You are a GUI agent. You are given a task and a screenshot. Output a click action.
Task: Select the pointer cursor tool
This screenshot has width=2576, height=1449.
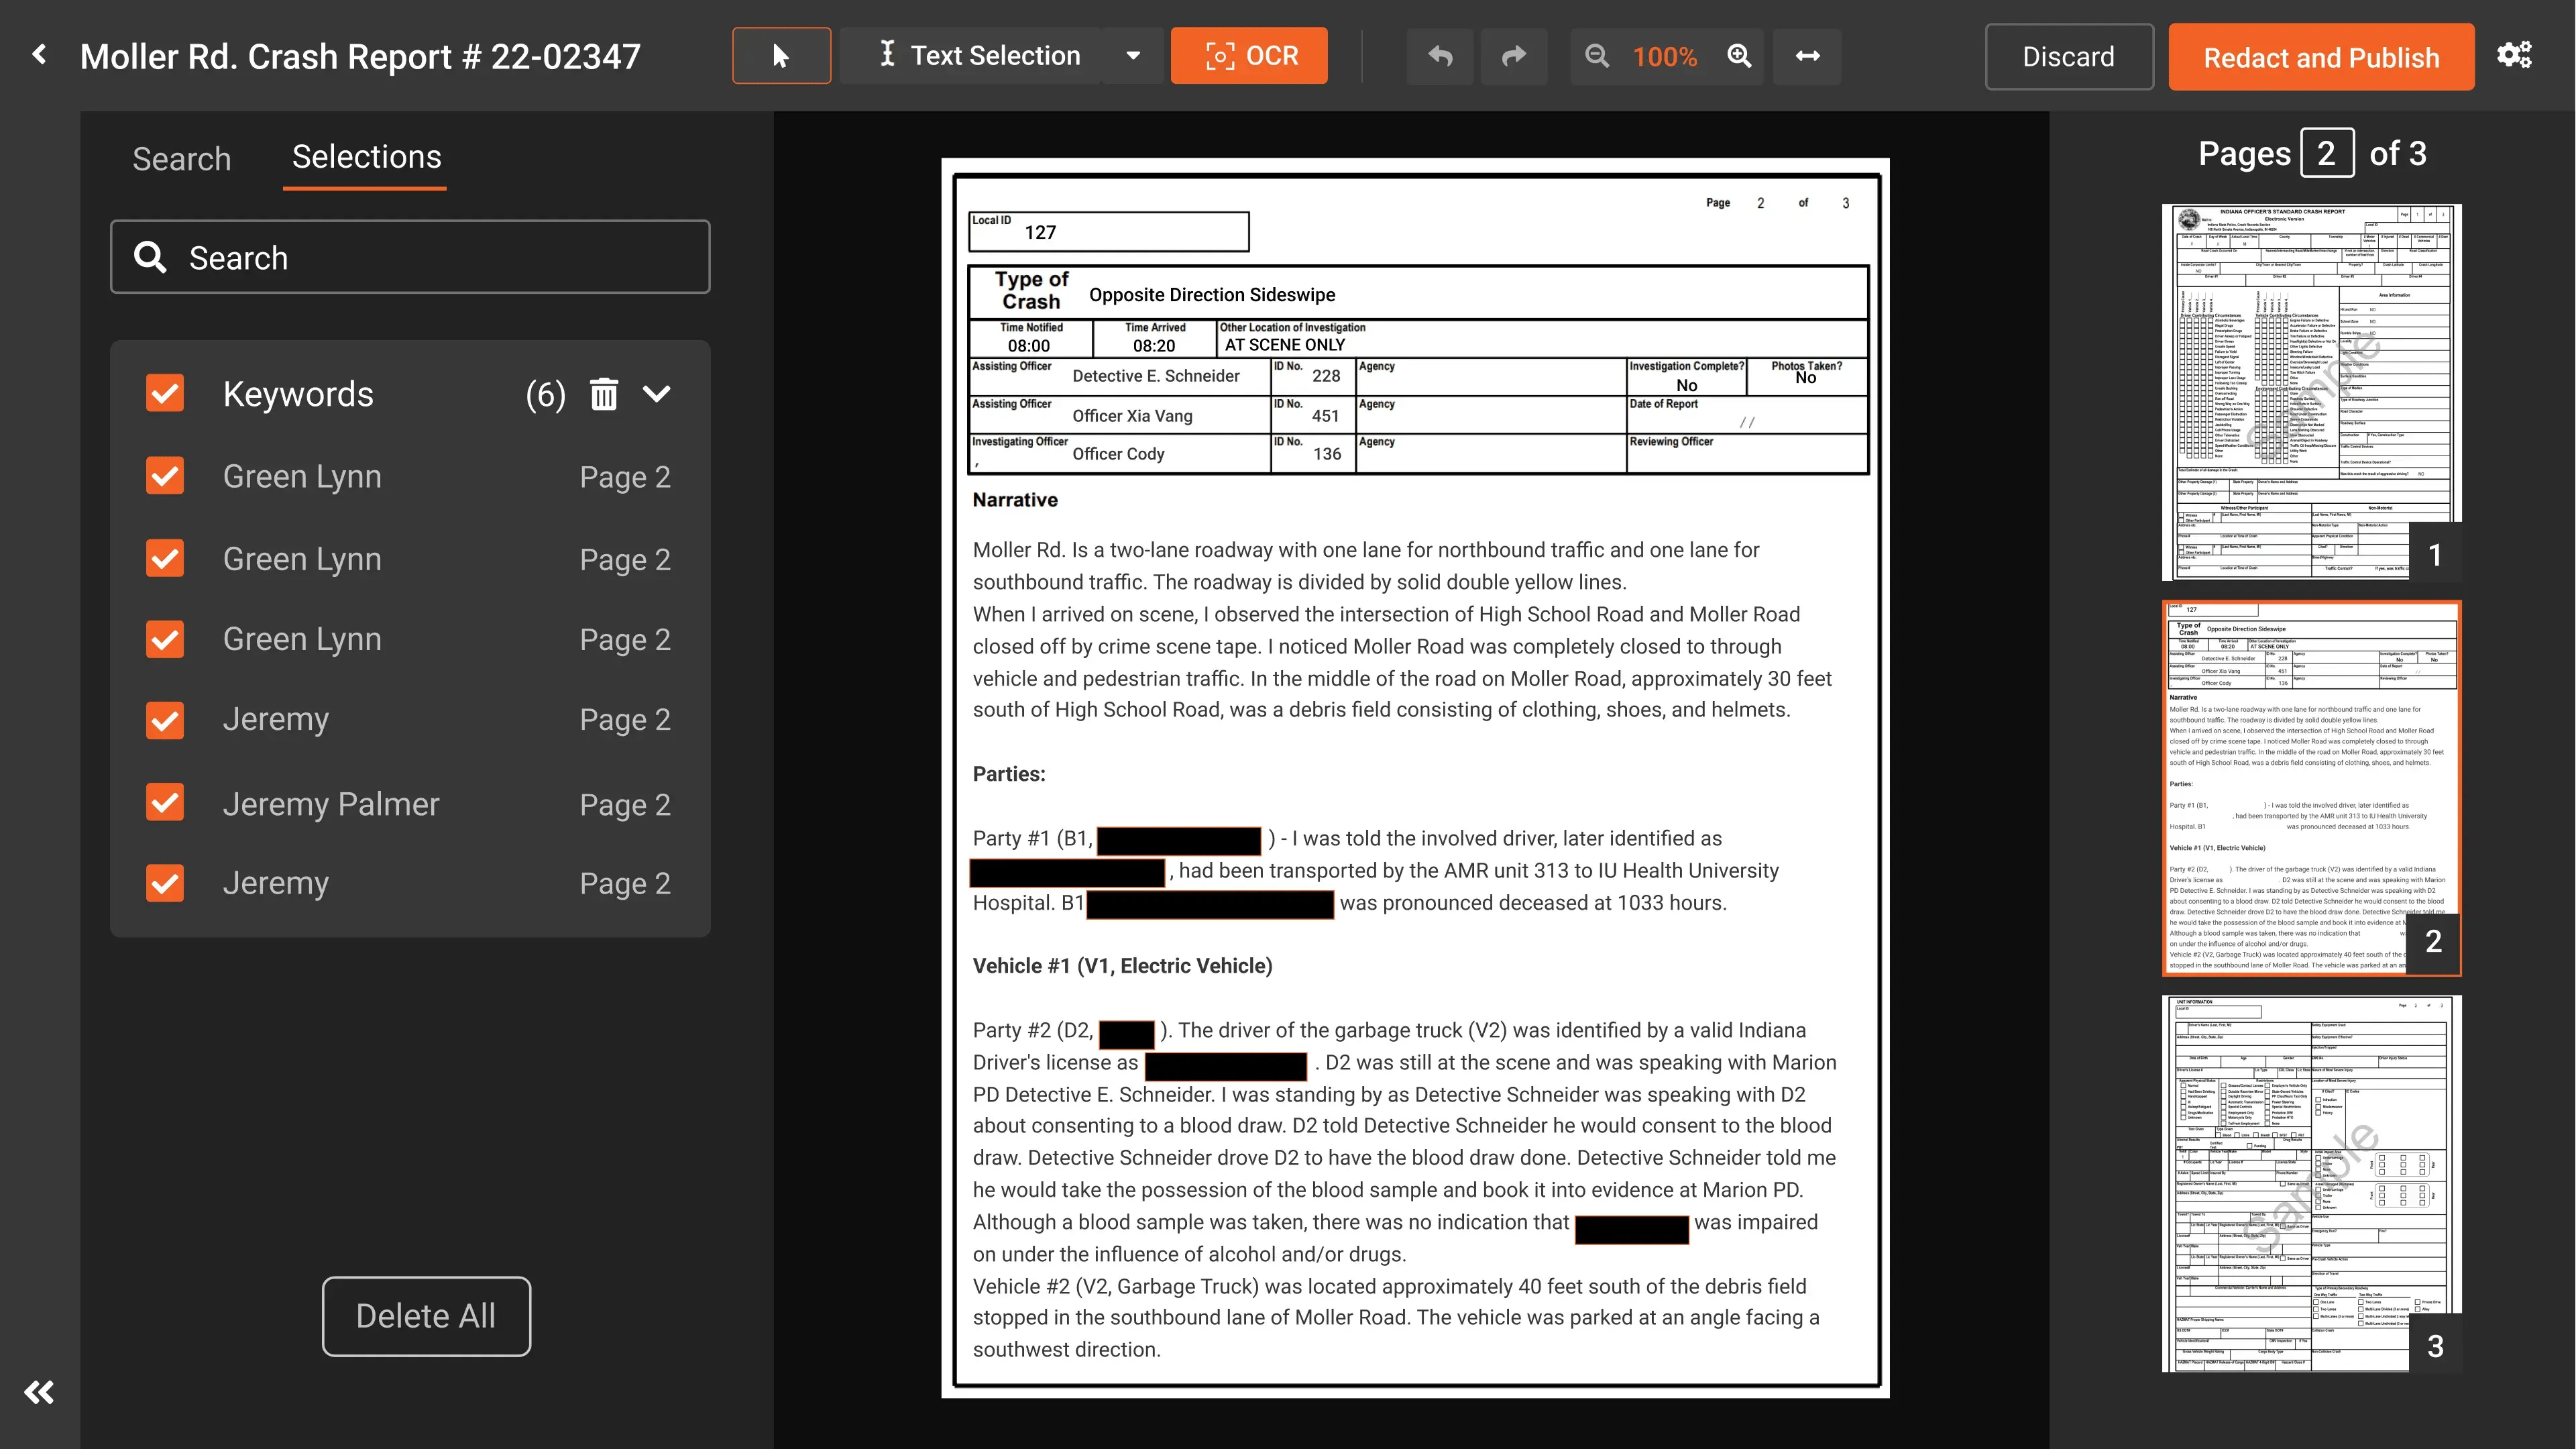(x=781, y=56)
